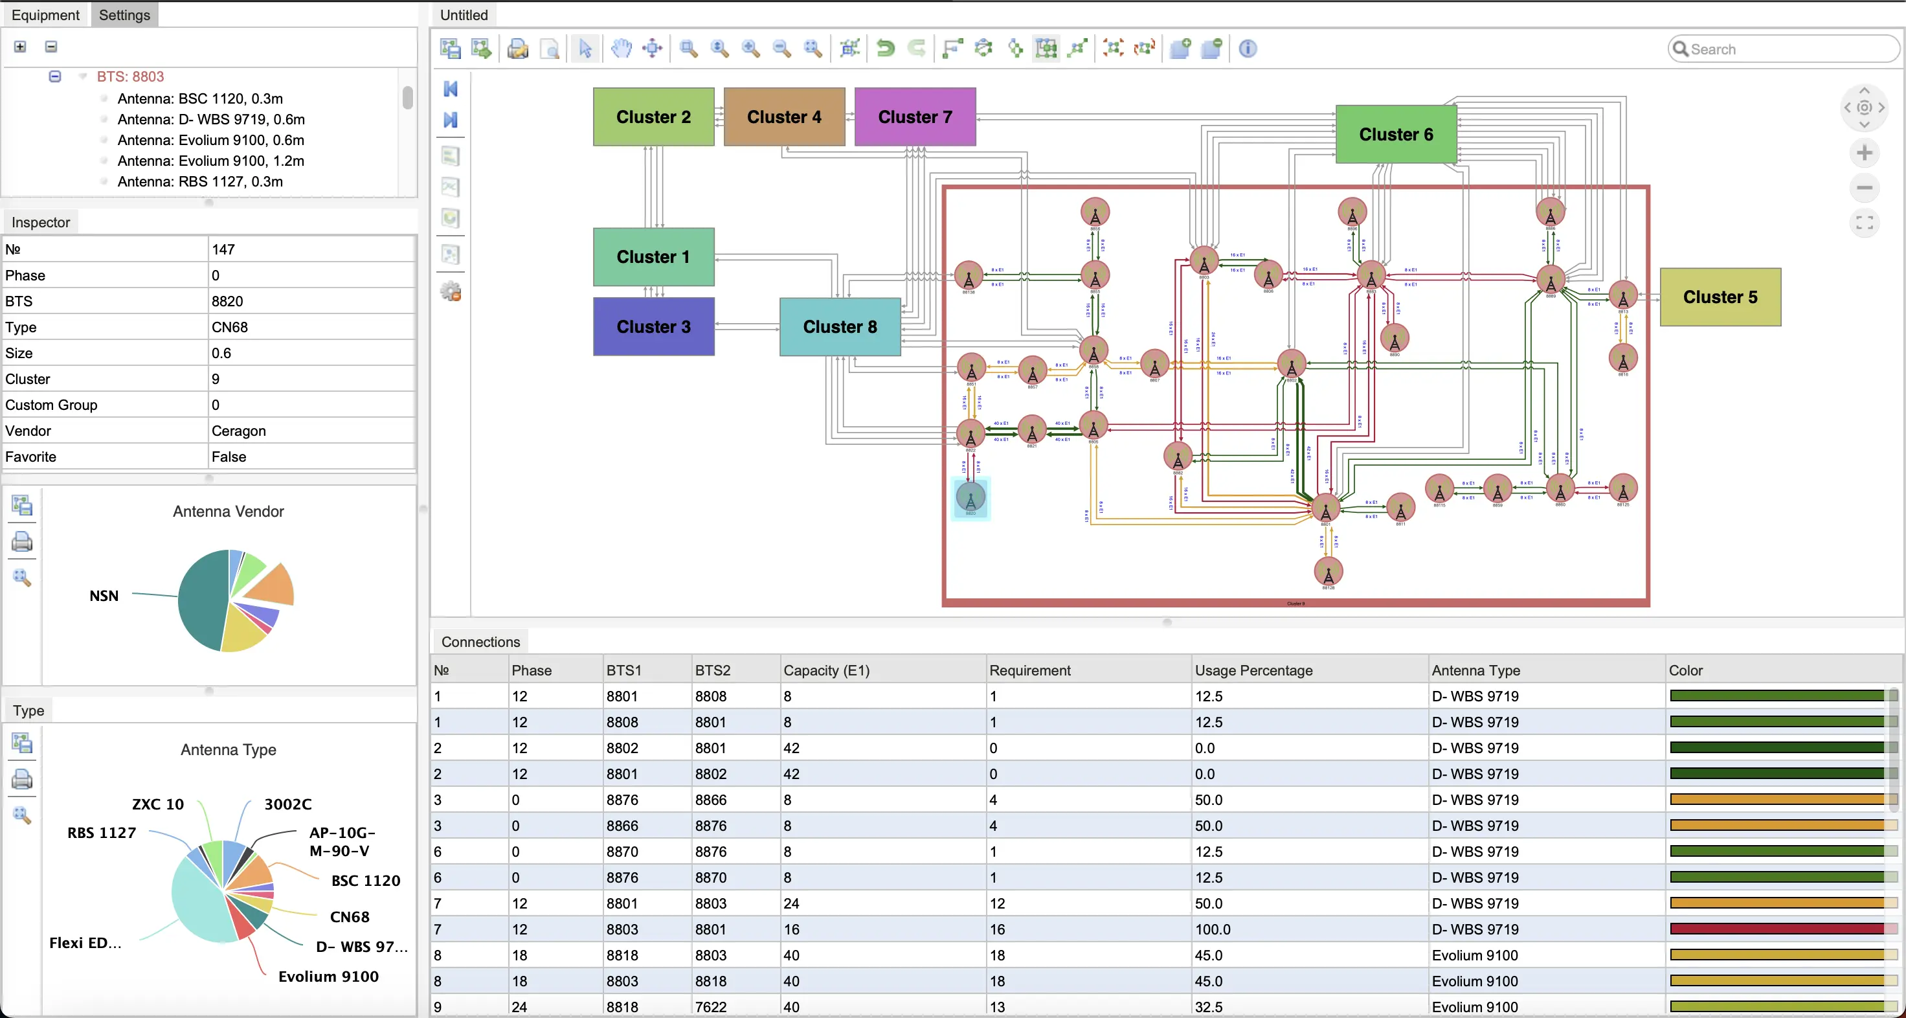Click the Undo arrow on the toolbar
The height and width of the screenshot is (1018, 1906).
(886, 49)
